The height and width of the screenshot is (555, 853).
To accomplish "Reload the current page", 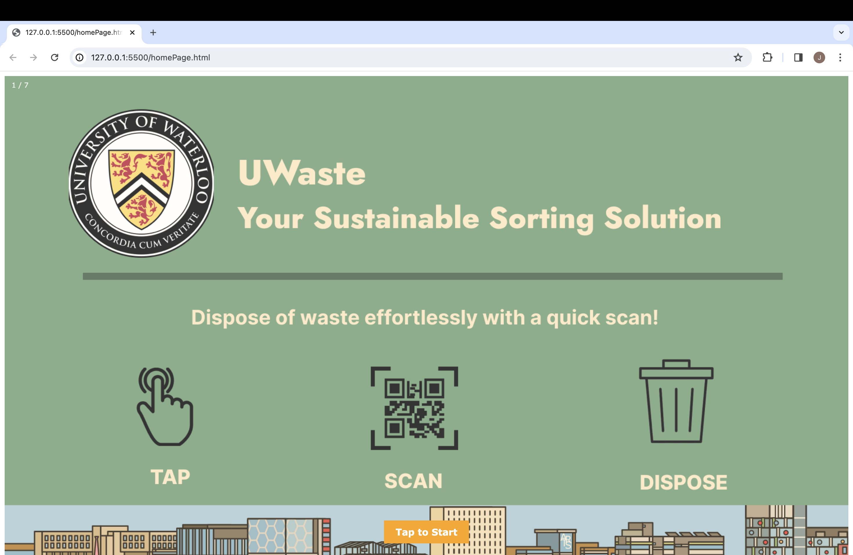I will click(x=55, y=57).
